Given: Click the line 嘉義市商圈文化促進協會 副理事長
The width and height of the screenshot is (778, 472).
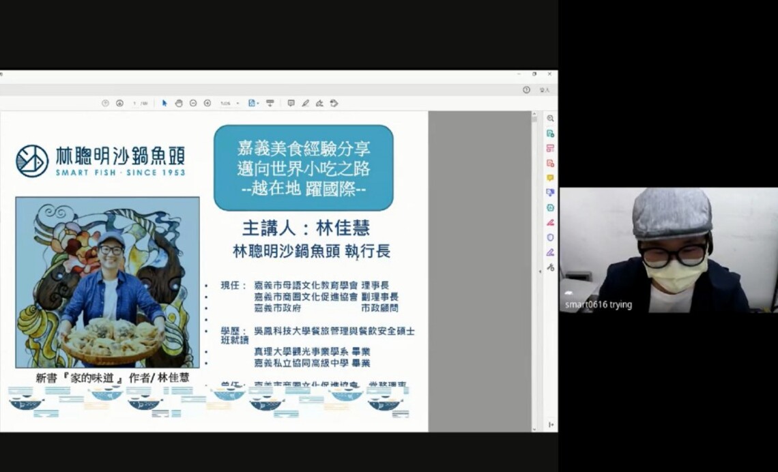Looking at the screenshot, I should pyautogui.click(x=326, y=297).
